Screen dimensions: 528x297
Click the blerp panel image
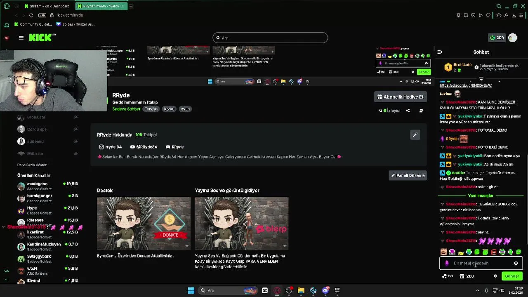click(242, 223)
